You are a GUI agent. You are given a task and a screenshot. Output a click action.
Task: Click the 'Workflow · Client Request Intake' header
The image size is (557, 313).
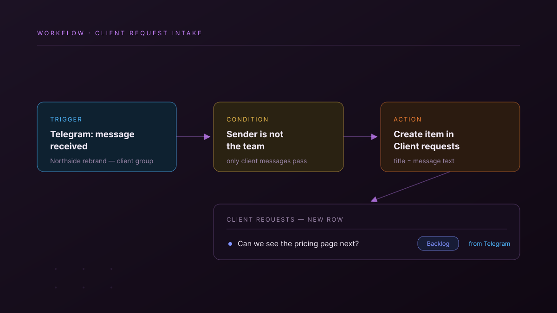120,33
